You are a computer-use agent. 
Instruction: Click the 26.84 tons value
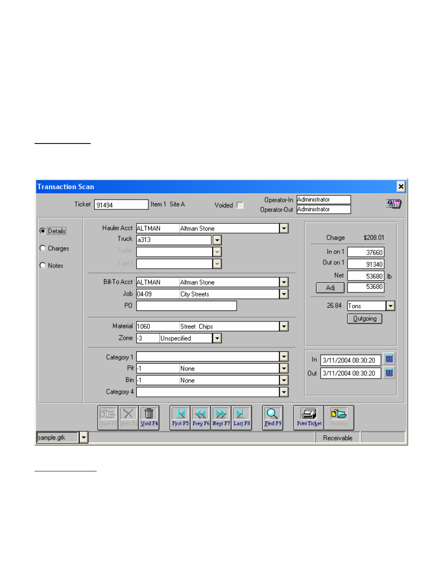coord(334,305)
